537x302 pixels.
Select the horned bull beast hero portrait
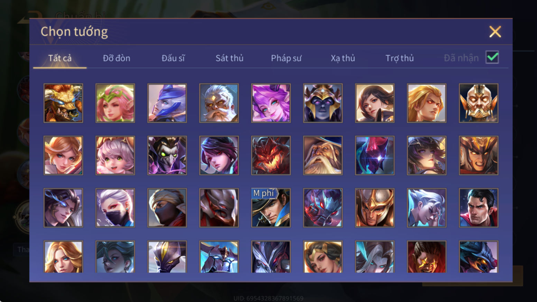click(63, 103)
